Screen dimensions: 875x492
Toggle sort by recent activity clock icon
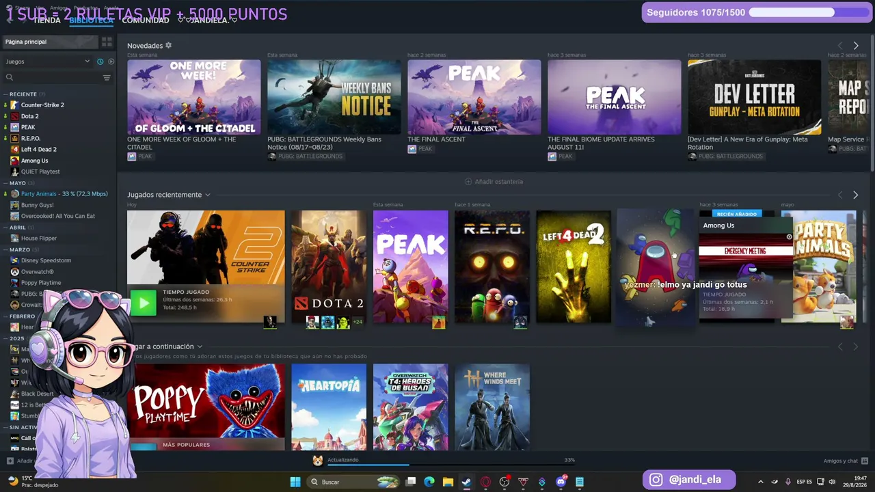(100, 61)
